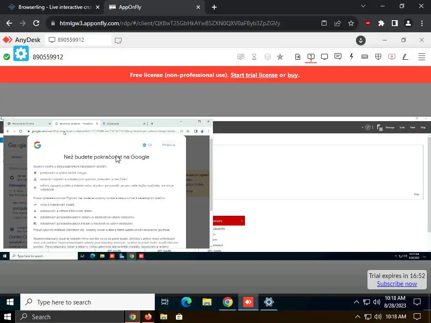The height and width of the screenshot is (323, 431).
Task: Open the AnyDesk hamburger menu
Action: pyautogui.click(x=422, y=57)
